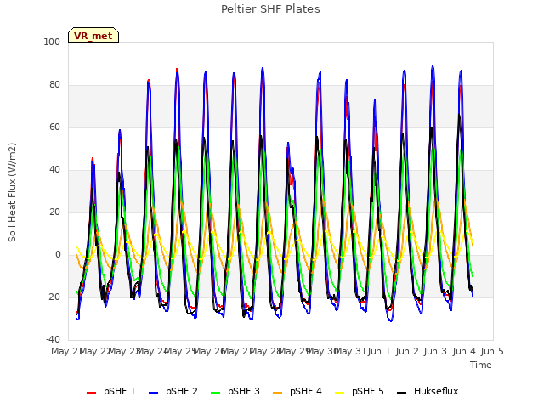Select the pSHF 2 legend label
The width and height of the screenshot is (544, 408).
tap(182, 391)
